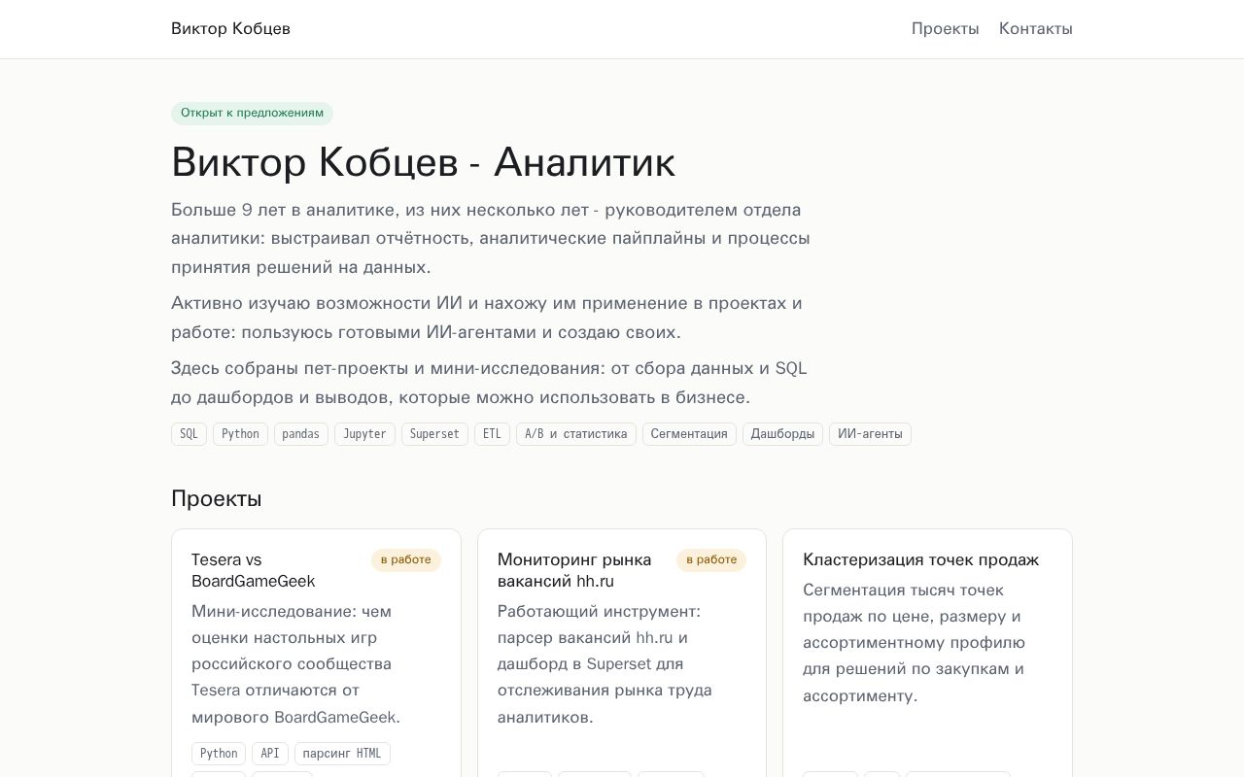Click the парсинг HTML tag in Tesera card

tap(342, 754)
